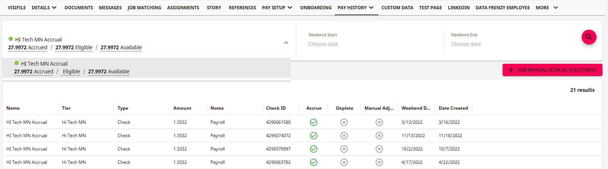
Task: Click Accrue checkmark for check 4295063782
Action: click(x=314, y=162)
